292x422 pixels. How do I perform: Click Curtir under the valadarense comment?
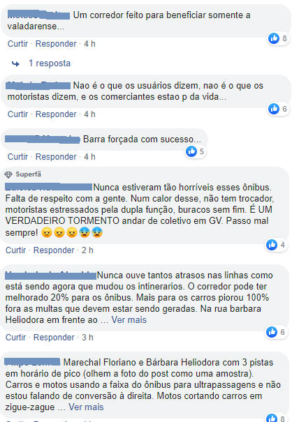17,44
